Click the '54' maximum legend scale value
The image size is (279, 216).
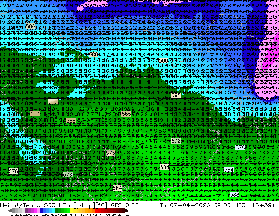(x=127, y=215)
